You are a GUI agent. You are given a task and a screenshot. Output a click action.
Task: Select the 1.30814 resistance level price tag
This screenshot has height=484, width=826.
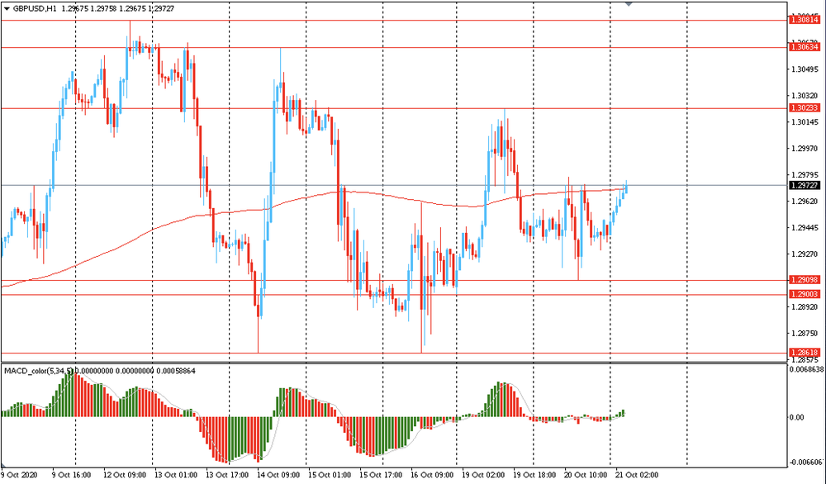pyautogui.click(x=804, y=20)
